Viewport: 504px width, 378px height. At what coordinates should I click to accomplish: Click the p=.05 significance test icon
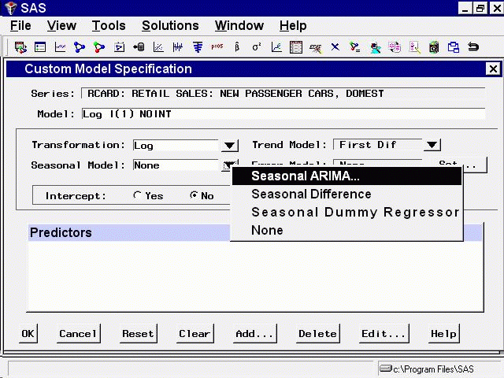(x=217, y=46)
